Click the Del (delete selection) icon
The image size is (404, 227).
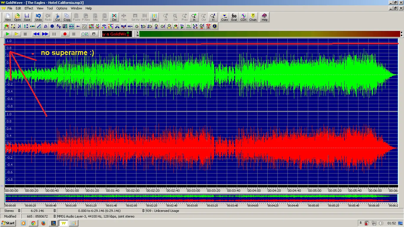[114, 17]
